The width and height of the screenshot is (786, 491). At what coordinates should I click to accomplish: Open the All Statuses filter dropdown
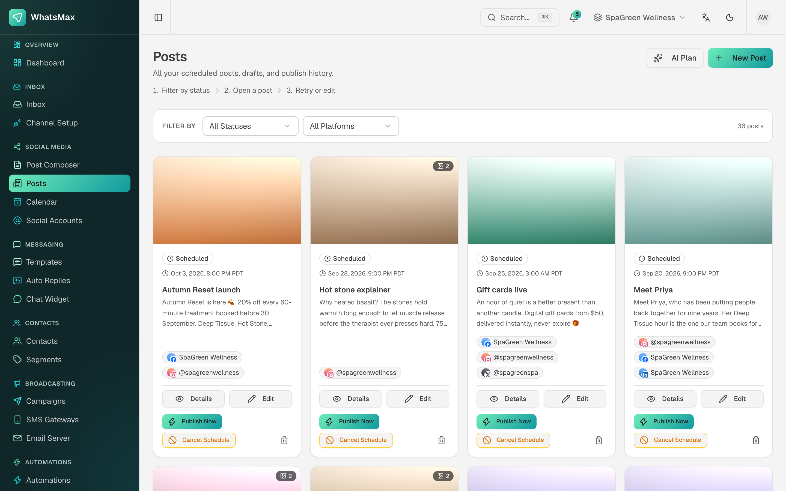(251, 126)
